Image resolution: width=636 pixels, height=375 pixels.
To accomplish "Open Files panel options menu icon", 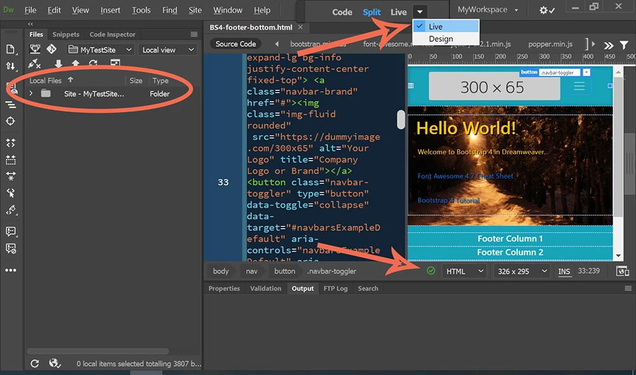I will pos(194,34).
